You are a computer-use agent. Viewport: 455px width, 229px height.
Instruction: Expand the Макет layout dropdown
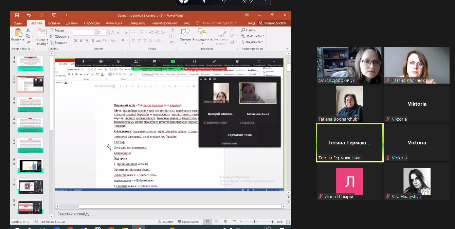pos(58,30)
